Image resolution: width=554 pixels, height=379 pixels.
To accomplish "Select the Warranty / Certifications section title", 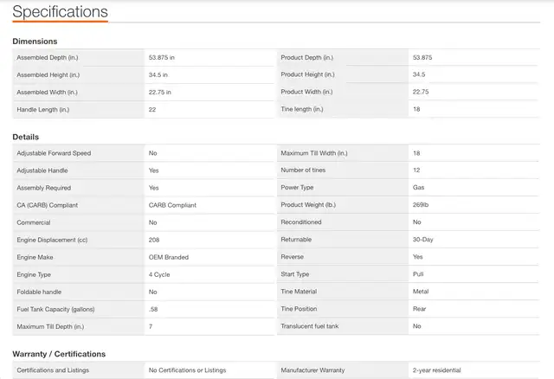I will (x=59, y=354).
